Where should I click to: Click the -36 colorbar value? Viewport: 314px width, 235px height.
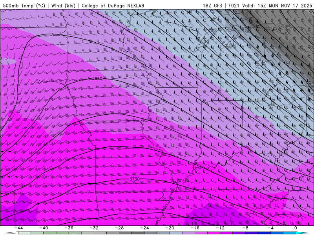(69, 228)
